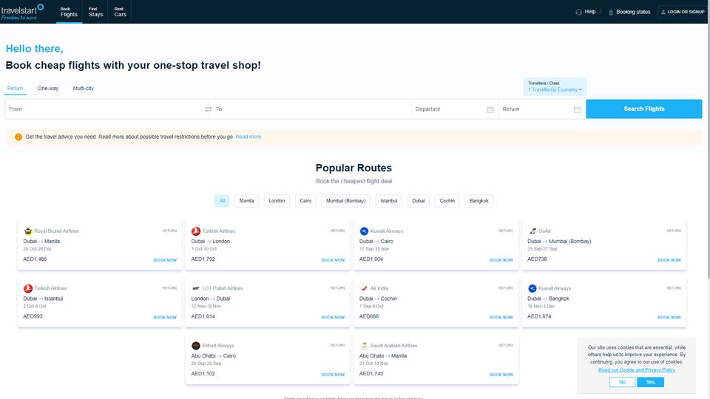Book now Abu Dhabi to Cairo flight
This screenshot has width=710, height=399.
click(x=333, y=375)
